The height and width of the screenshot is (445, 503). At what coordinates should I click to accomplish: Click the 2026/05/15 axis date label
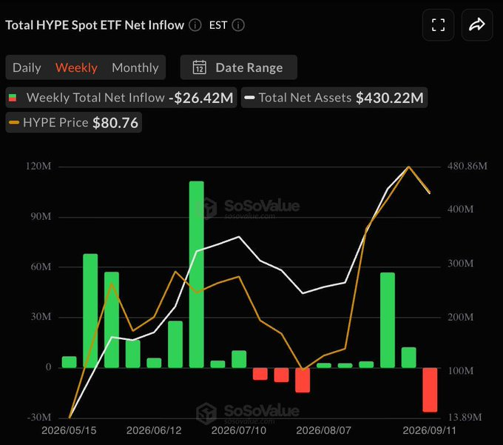[69, 430]
